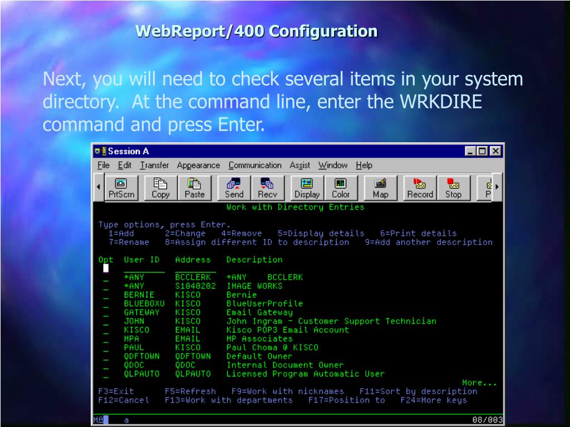Click the option field for MPA
Image resolution: width=570 pixels, height=427 pixels.
[x=106, y=339]
